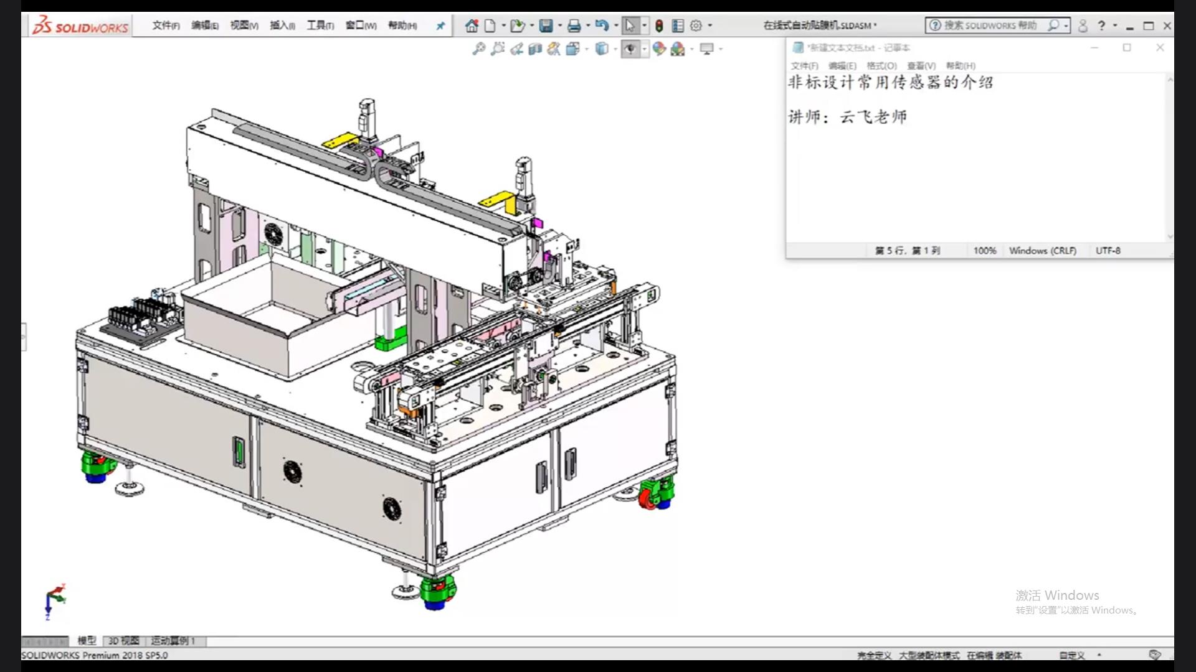The height and width of the screenshot is (672, 1196).
Task: Open the 插入(I) menu
Action: pyautogui.click(x=282, y=26)
